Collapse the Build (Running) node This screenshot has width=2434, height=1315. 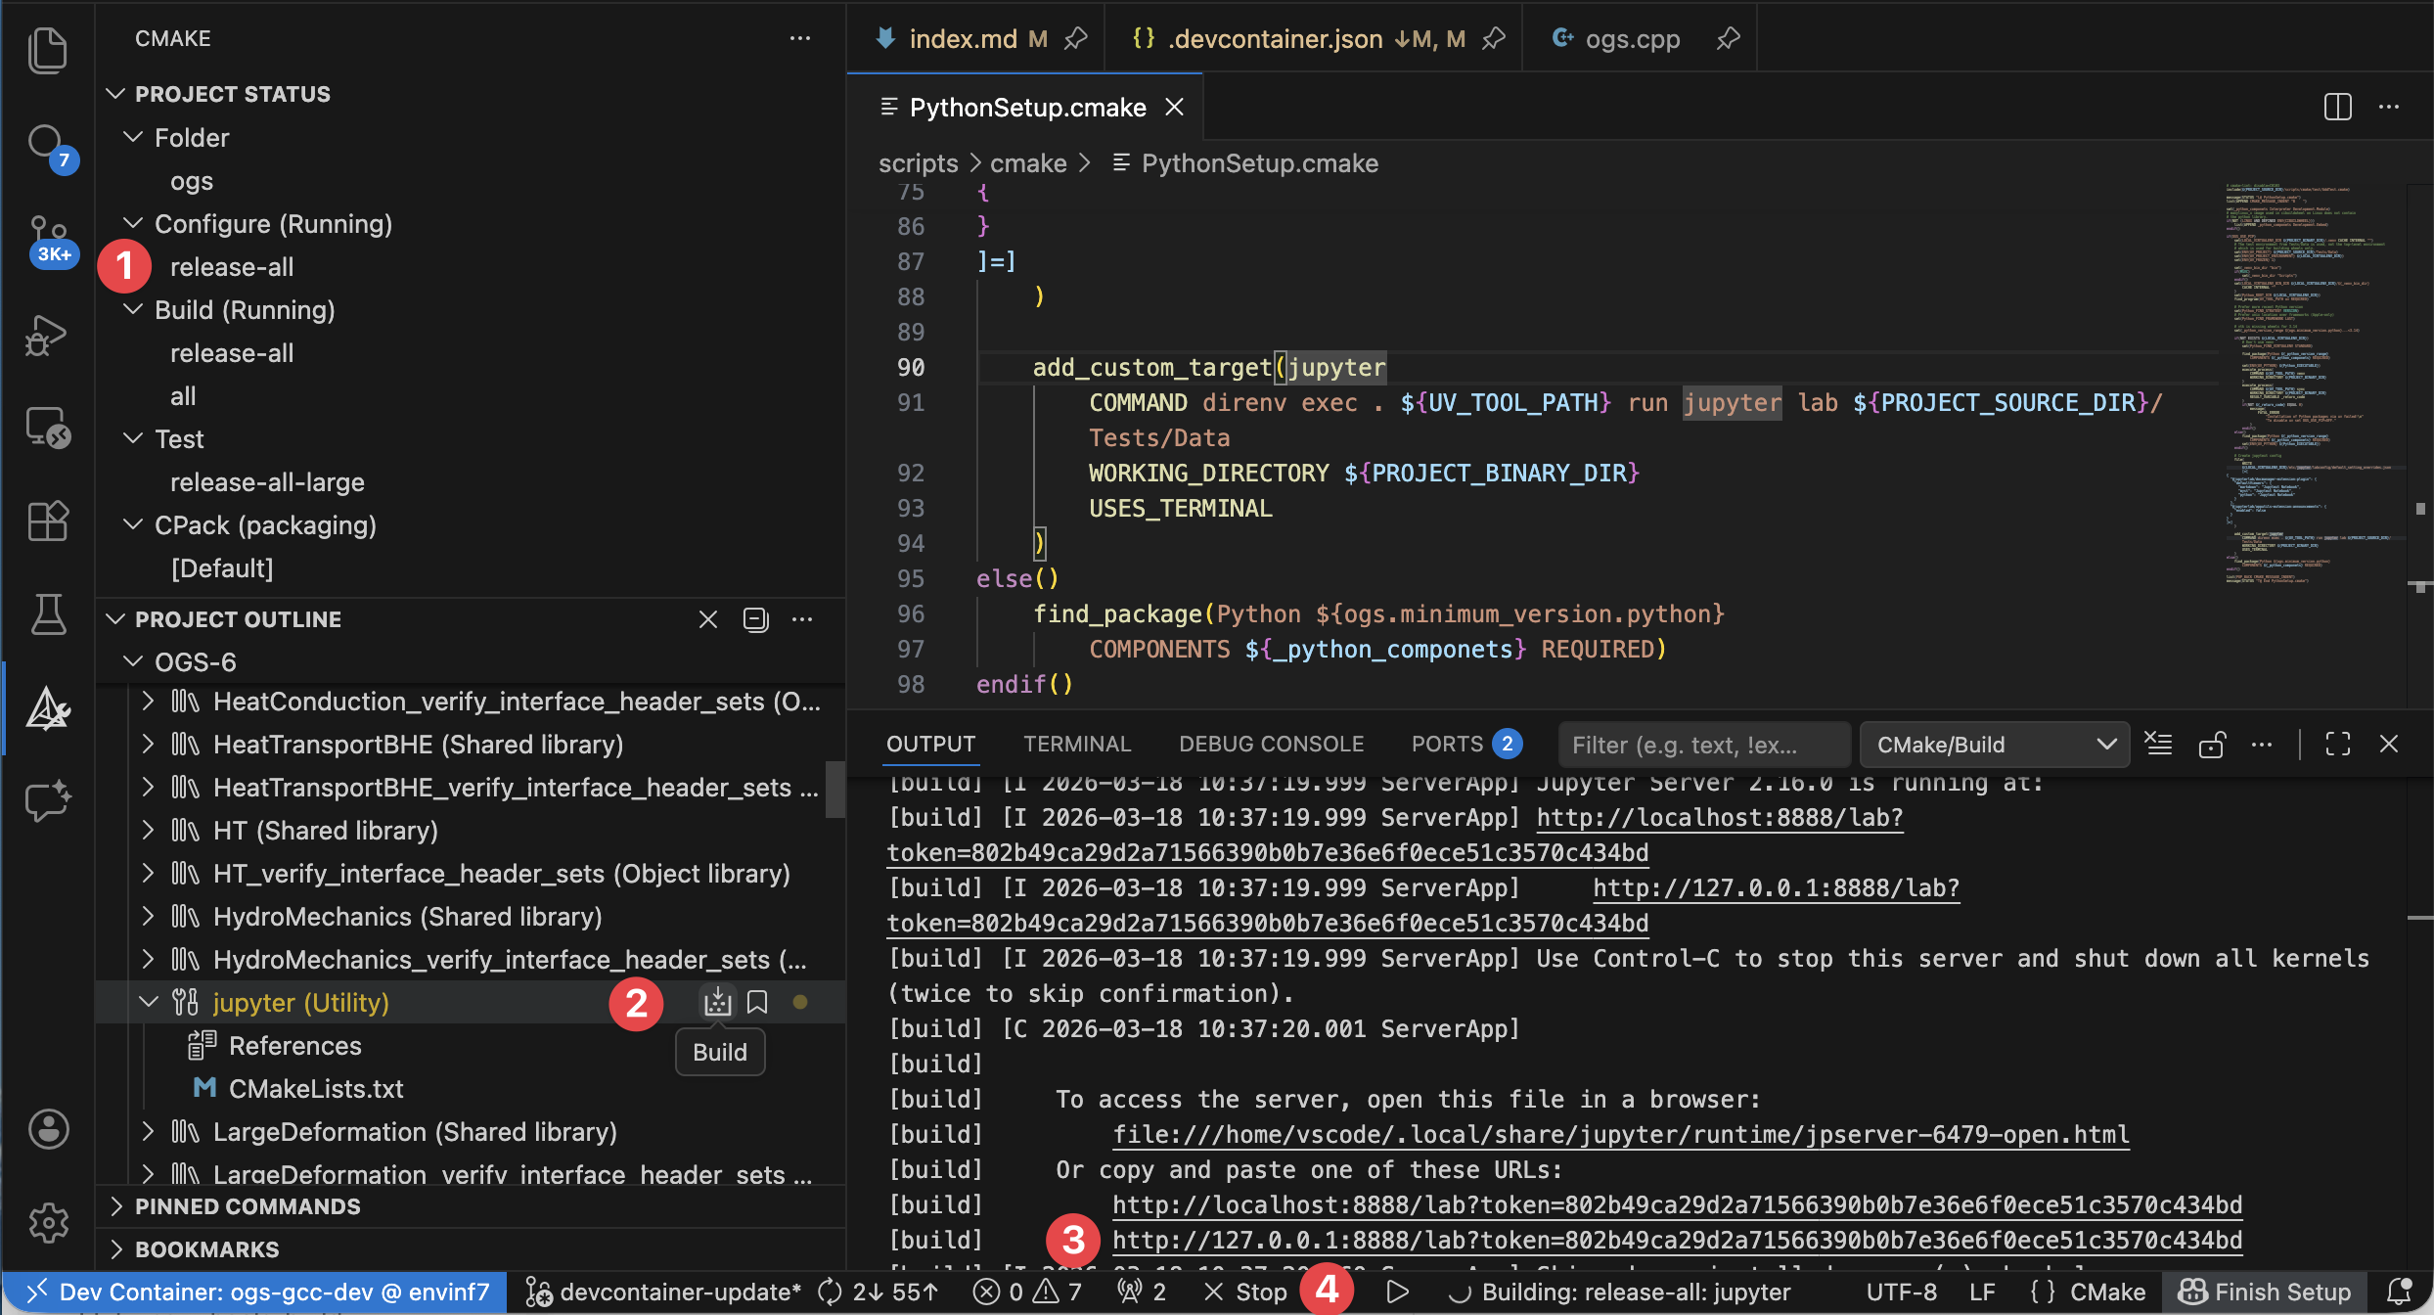click(x=134, y=309)
